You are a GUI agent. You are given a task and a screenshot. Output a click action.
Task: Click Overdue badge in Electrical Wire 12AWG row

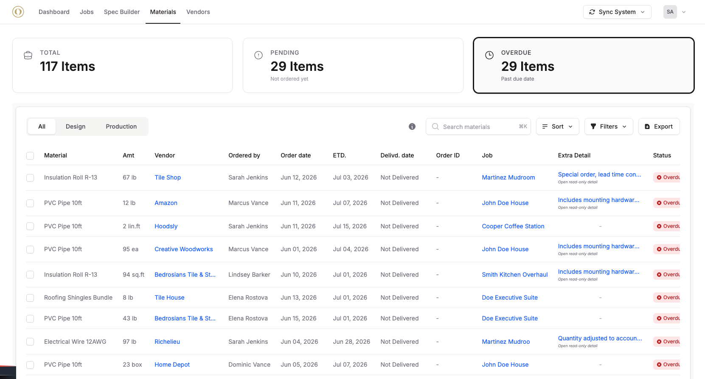(667, 342)
